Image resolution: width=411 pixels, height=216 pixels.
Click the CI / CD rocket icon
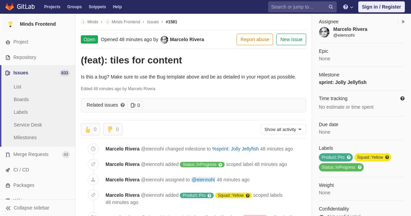8,170
